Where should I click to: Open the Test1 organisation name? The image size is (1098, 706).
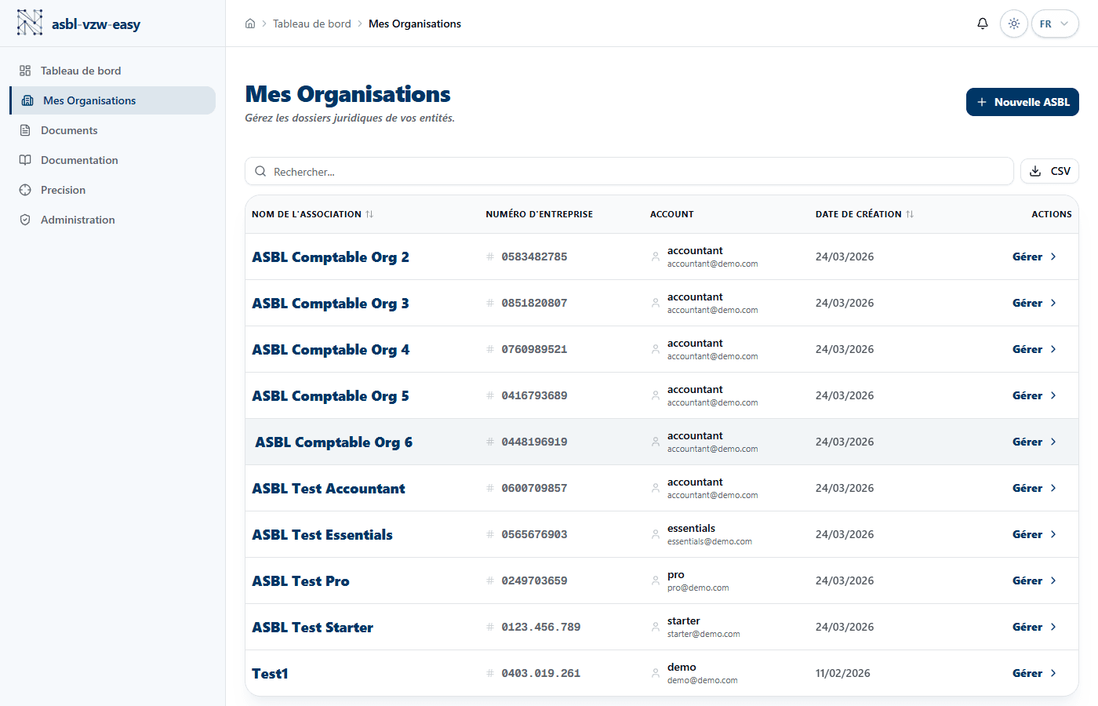(270, 673)
